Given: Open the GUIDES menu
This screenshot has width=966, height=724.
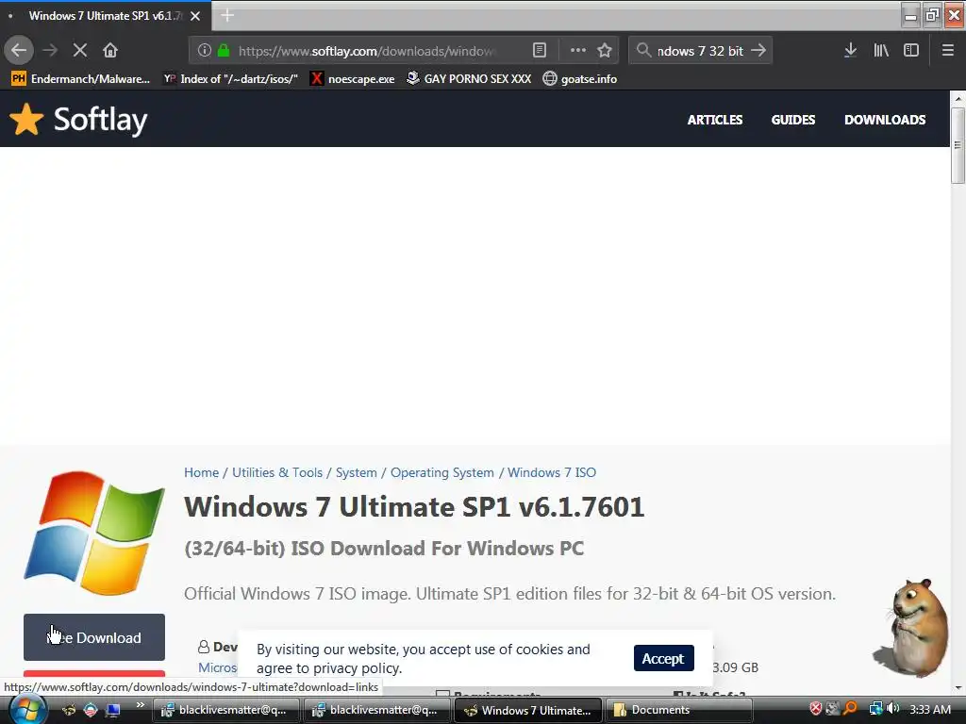Looking at the screenshot, I should click(792, 120).
